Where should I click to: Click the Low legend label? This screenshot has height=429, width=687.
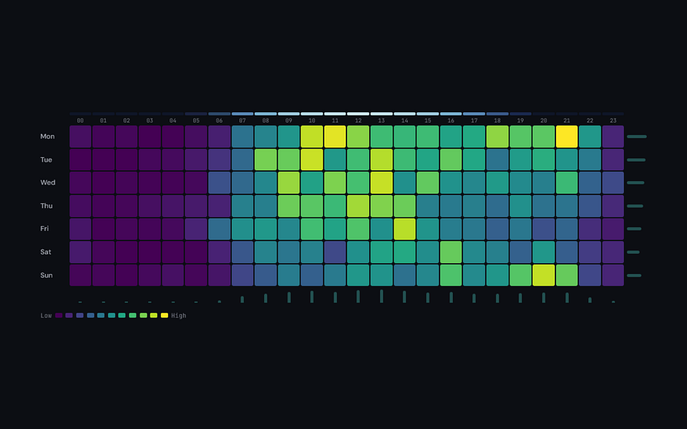[46, 315]
